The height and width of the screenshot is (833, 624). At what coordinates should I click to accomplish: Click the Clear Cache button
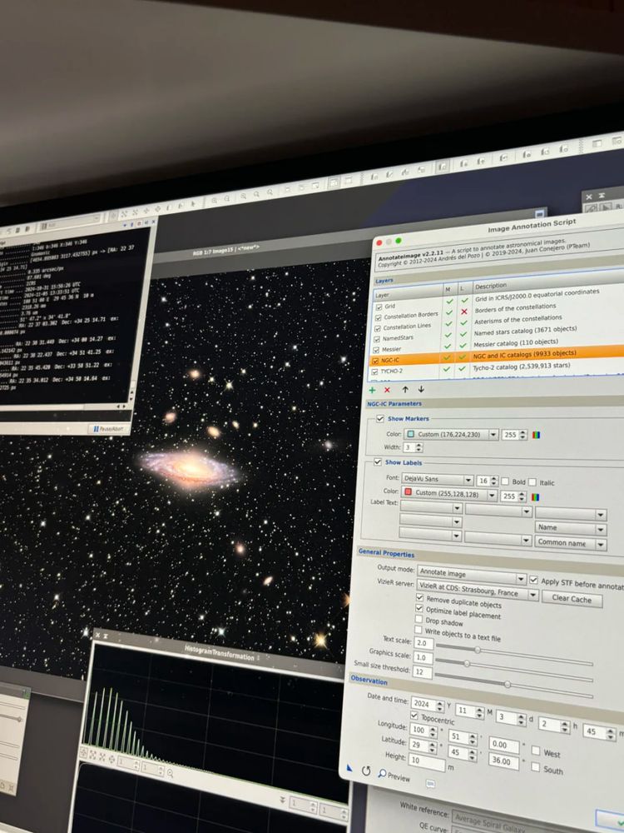point(572,598)
